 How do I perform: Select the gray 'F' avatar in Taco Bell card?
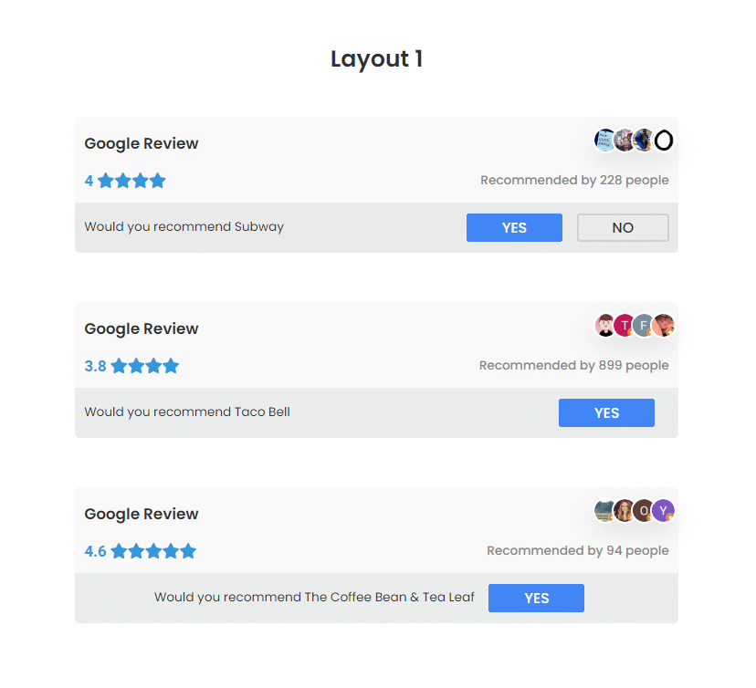644,325
